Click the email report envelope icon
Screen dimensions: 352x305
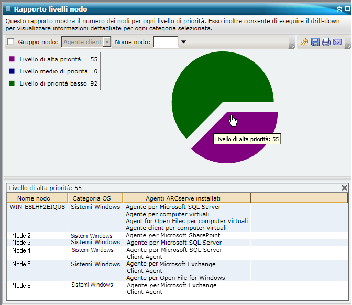coord(337,42)
